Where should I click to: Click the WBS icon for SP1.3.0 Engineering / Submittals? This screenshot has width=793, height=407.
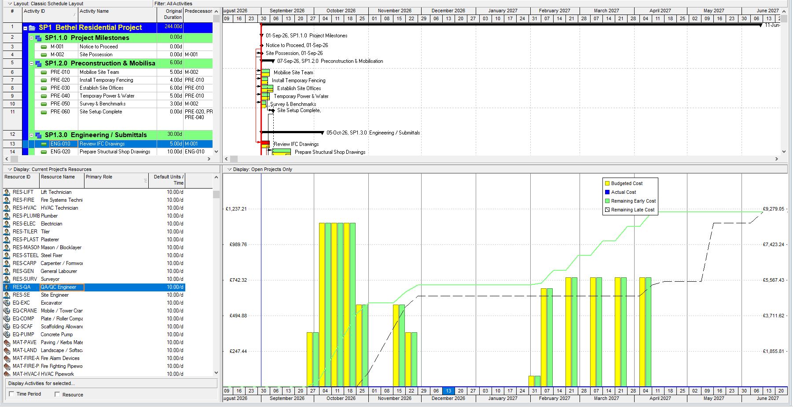38,135
